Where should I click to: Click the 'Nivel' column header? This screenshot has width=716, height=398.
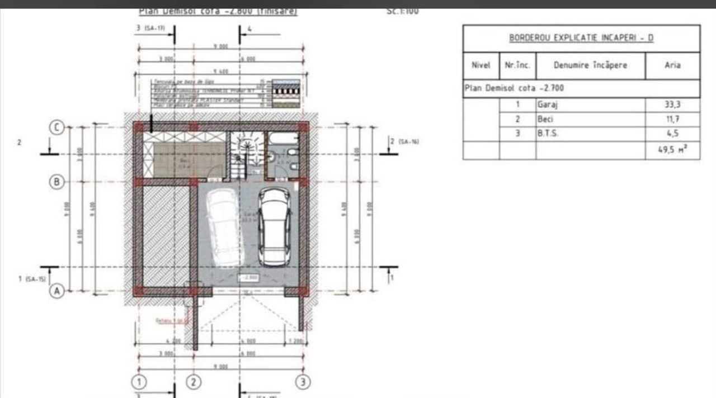(481, 65)
